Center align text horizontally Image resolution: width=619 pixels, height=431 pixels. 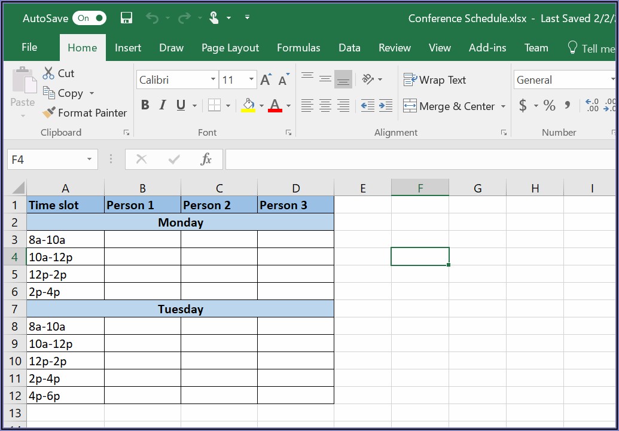pos(325,106)
